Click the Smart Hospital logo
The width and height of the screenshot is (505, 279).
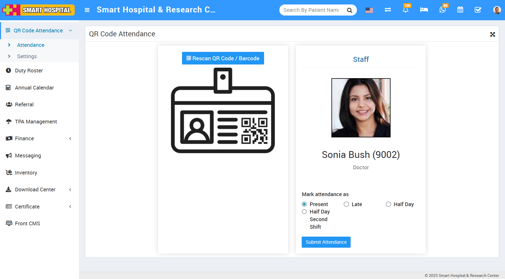point(38,10)
